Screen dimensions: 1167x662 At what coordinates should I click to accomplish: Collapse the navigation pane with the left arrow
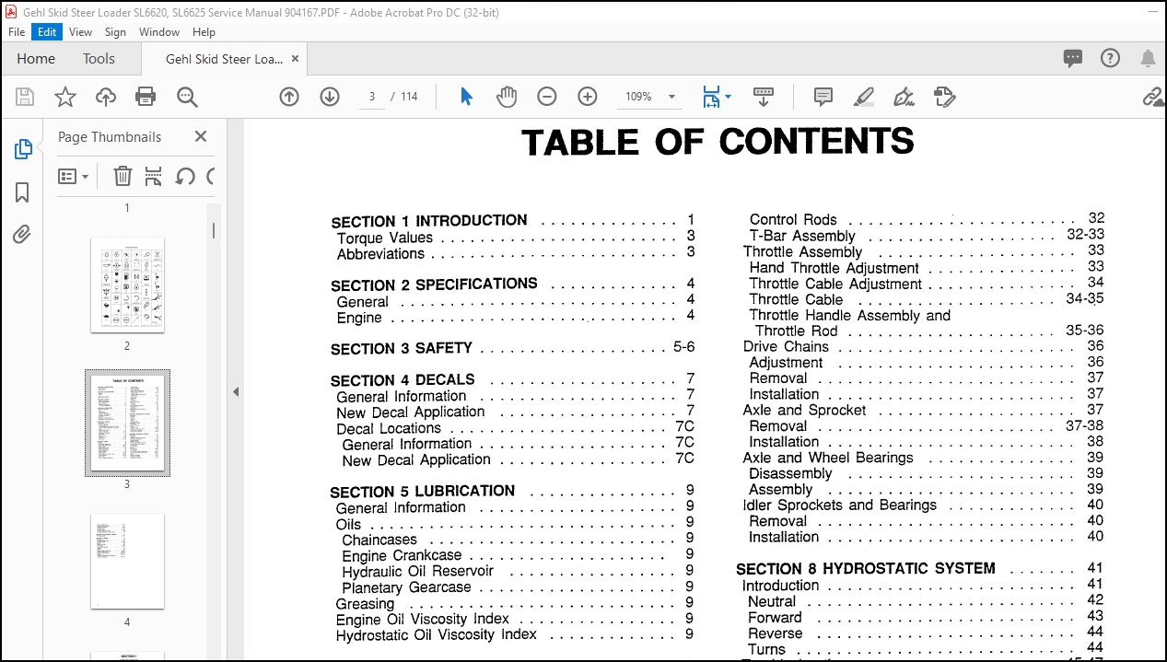(x=235, y=392)
